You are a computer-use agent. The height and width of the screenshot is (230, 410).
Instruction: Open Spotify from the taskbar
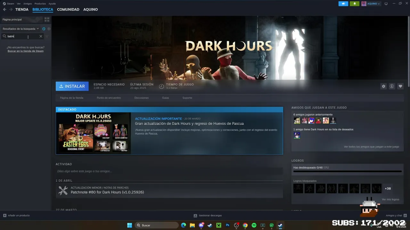click(x=254, y=225)
